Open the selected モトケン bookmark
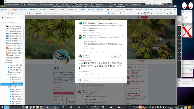Screen dimensions: 194x109 pyautogui.click(x=12, y=84)
